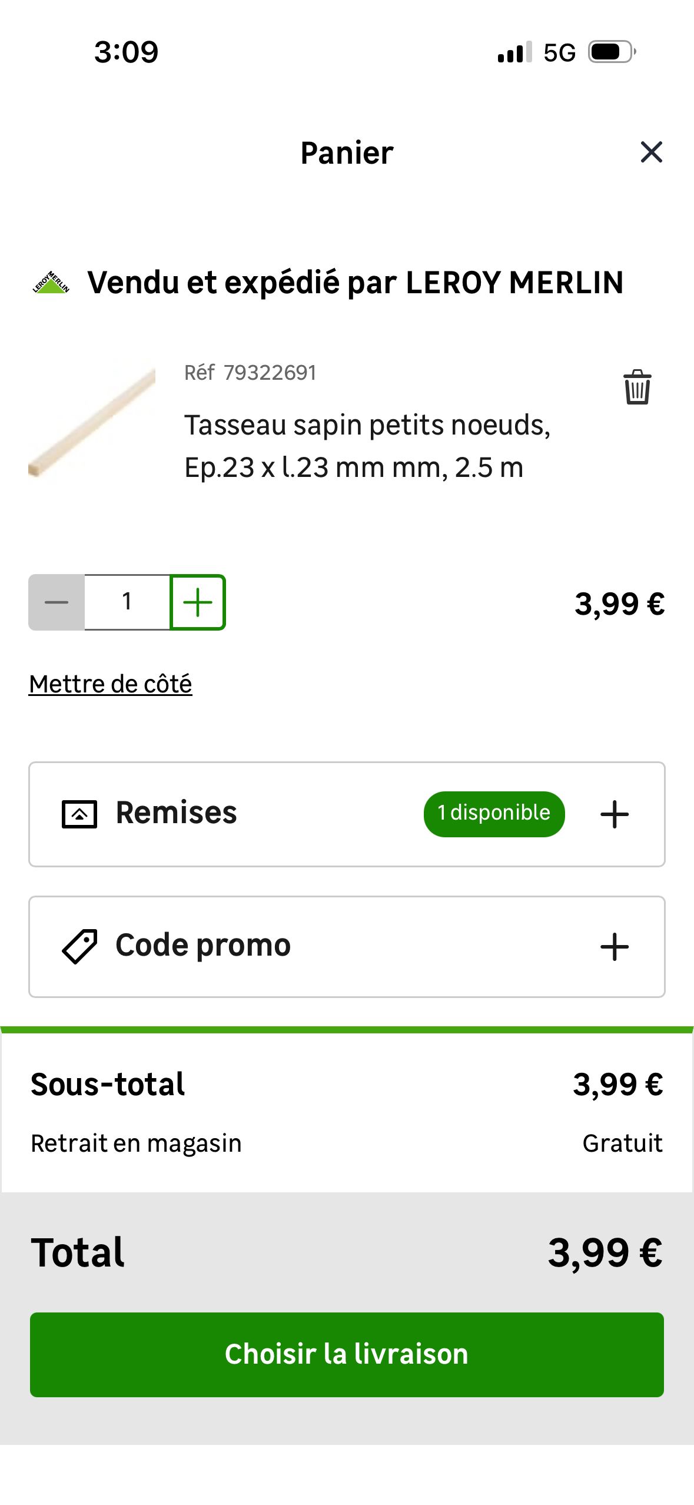Tap the Remises section label
This screenshot has height=1505, width=694.
coord(176,813)
